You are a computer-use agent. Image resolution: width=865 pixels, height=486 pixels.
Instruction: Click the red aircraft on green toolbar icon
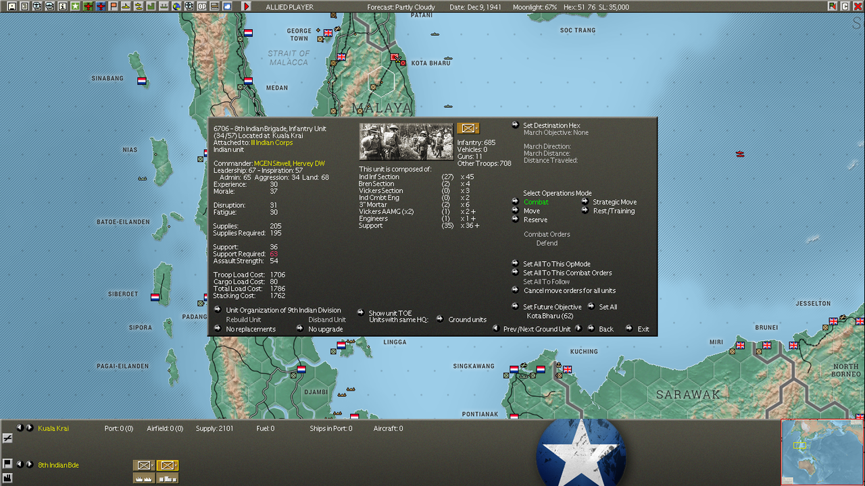[x=88, y=7]
